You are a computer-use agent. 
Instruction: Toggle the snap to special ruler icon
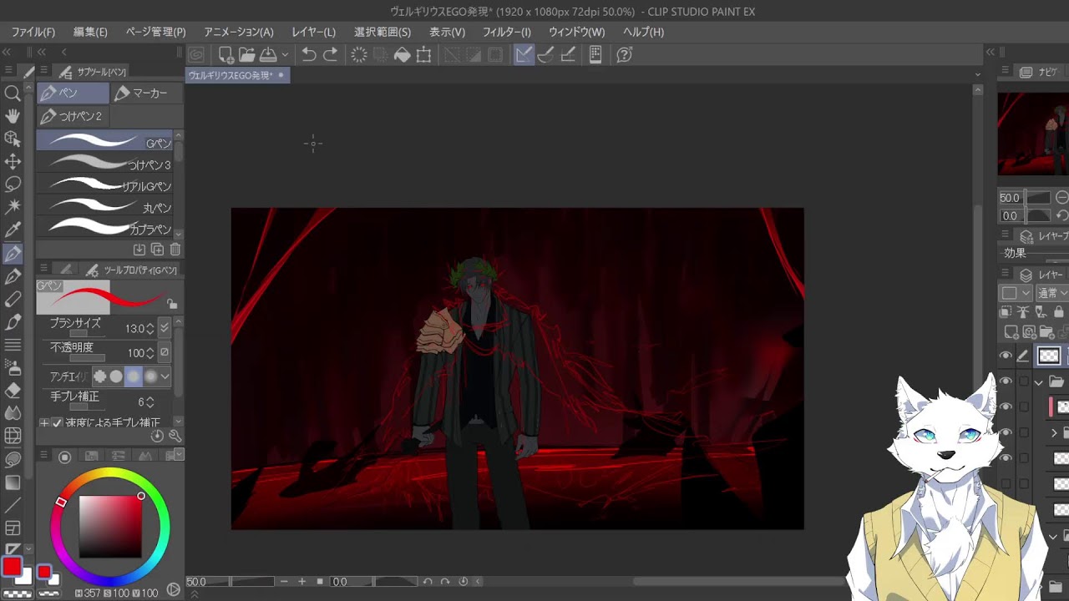point(546,55)
